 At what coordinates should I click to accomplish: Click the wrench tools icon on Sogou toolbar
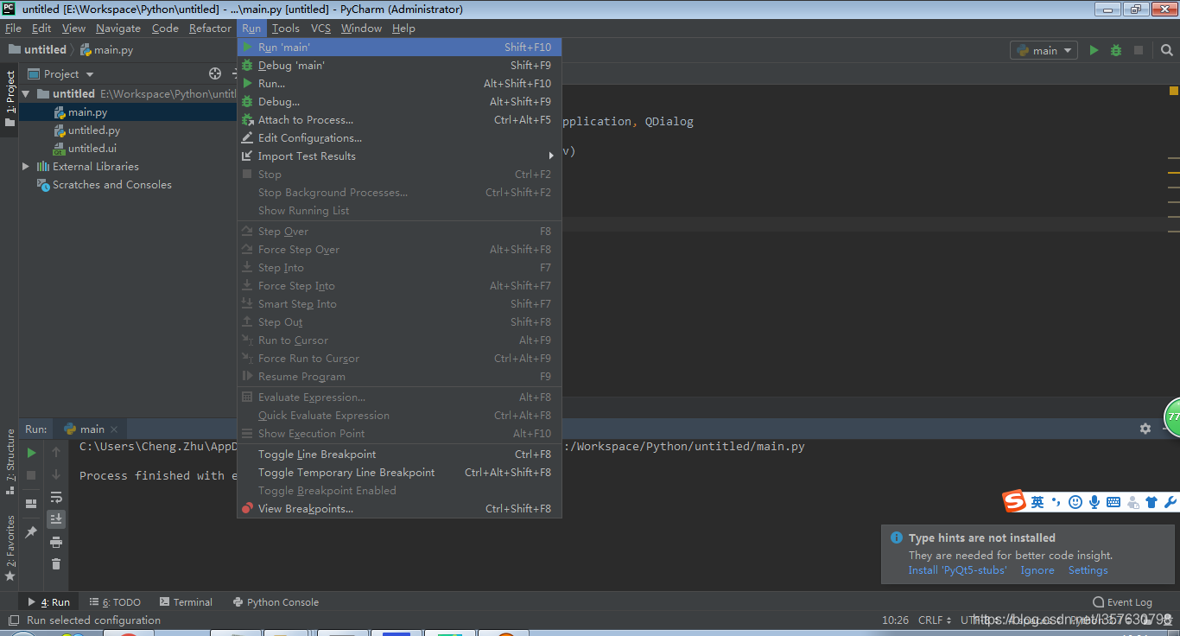[1170, 502]
